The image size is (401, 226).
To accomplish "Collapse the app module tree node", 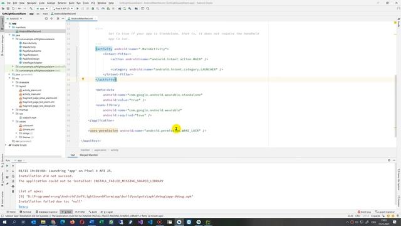I will (6, 23).
